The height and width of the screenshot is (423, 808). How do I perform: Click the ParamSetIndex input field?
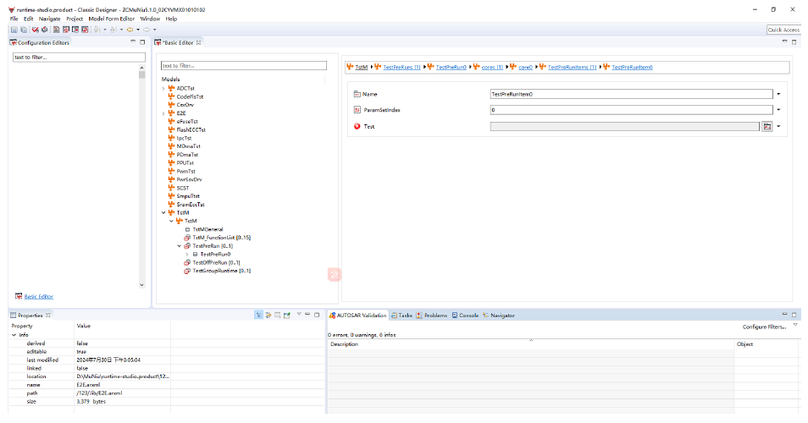631,110
